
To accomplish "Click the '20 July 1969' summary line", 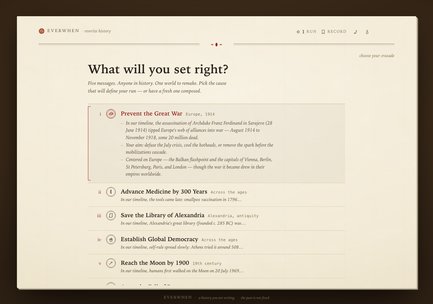I will point(182,271).
